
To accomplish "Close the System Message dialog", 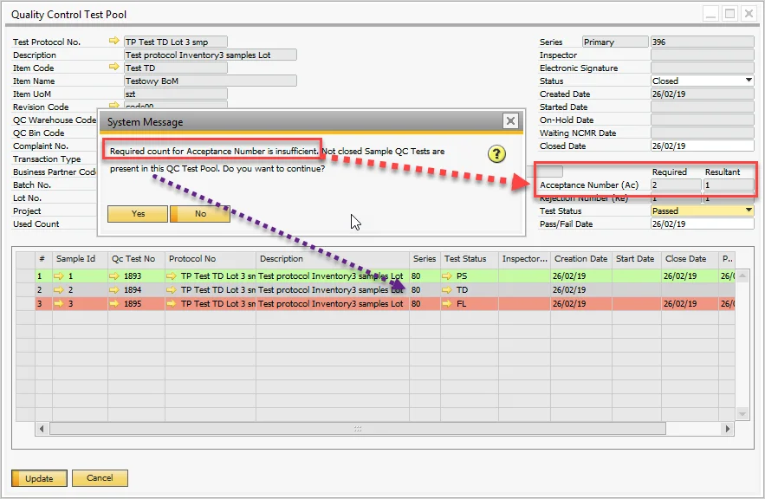I will click(x=510, y=121).
